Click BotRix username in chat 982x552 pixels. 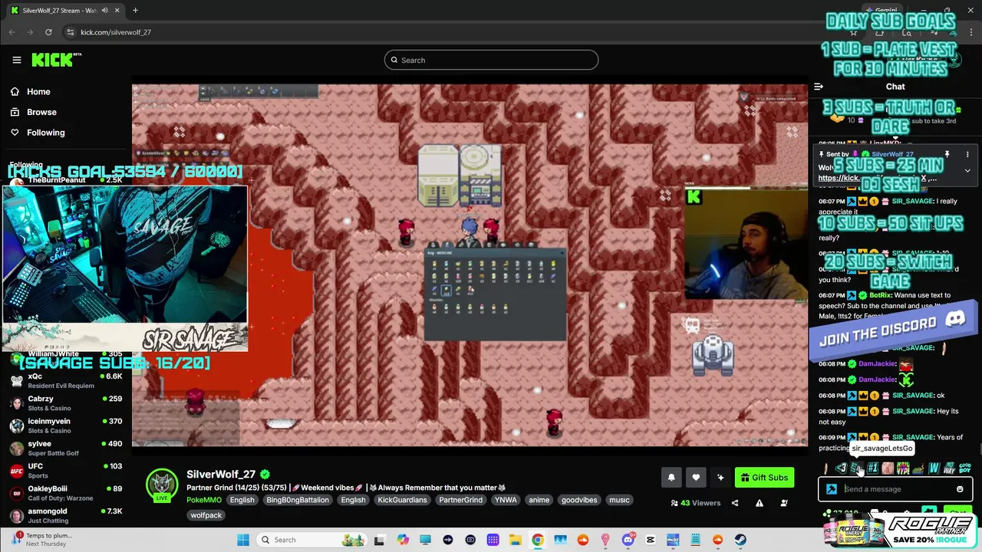[879, 295]
